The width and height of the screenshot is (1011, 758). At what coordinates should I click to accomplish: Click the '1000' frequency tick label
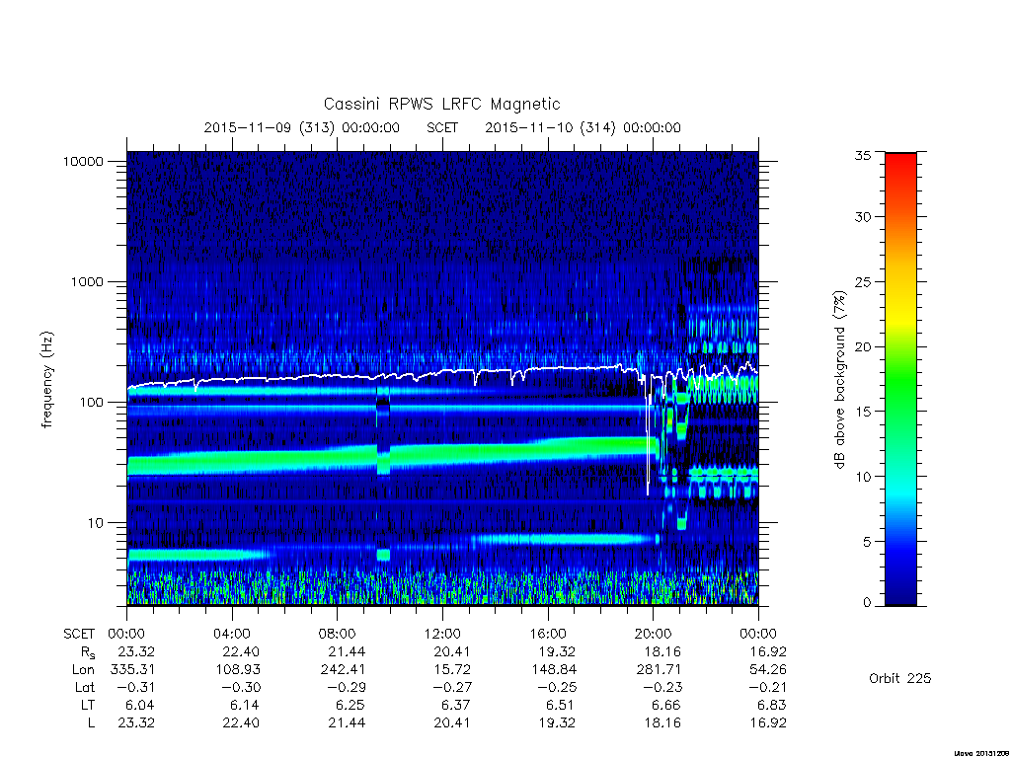87,281
